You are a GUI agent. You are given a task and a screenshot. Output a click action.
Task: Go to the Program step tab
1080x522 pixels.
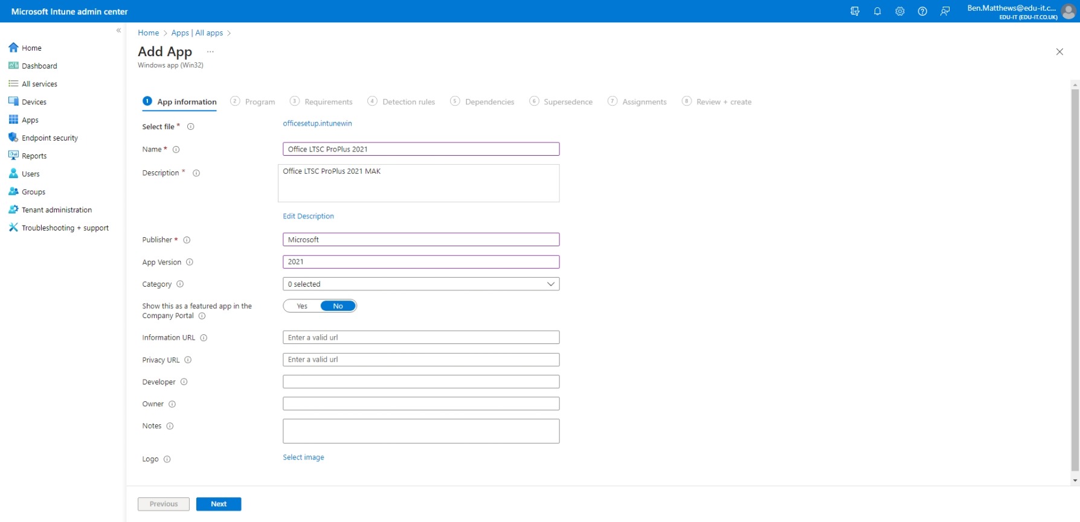pyautogui.click(x=252, y=102)
